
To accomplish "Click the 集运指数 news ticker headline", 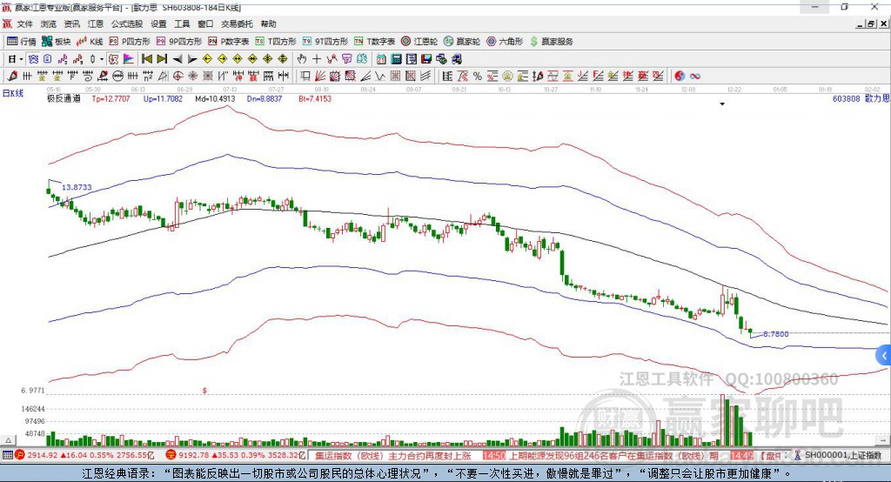I will pyautogui.click(x=393, y=455).
